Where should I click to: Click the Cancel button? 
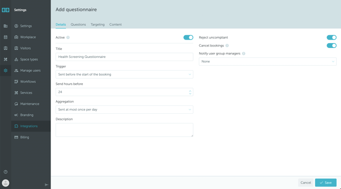point(305,183)
